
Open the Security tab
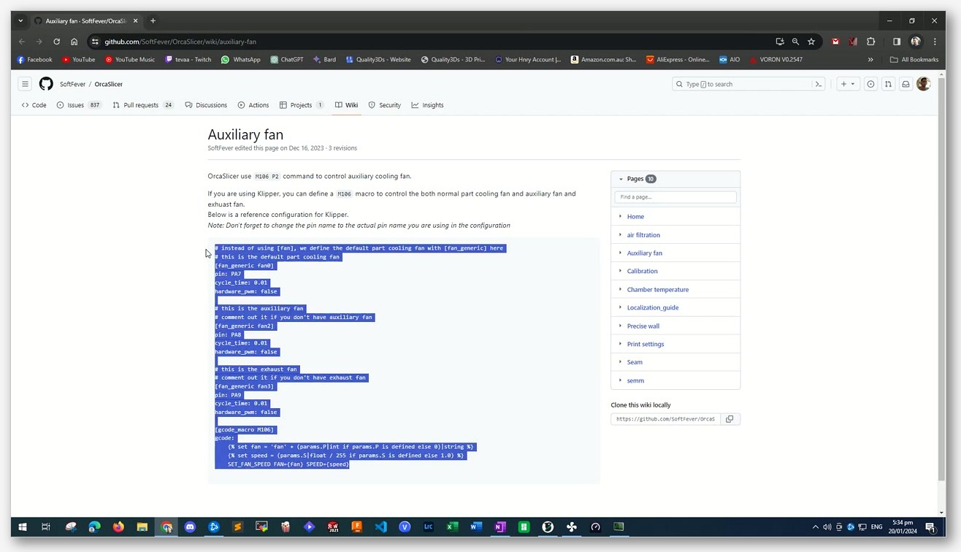pos(385,105)
